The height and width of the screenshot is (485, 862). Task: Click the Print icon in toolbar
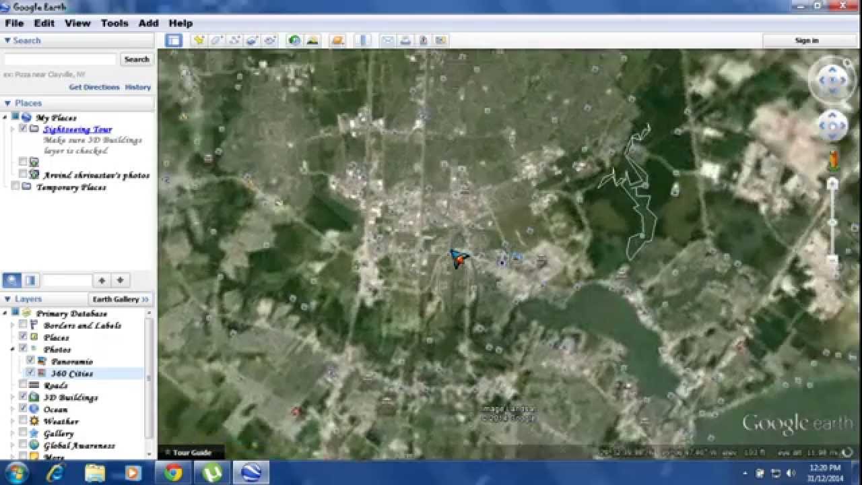(x=405, y=40)
